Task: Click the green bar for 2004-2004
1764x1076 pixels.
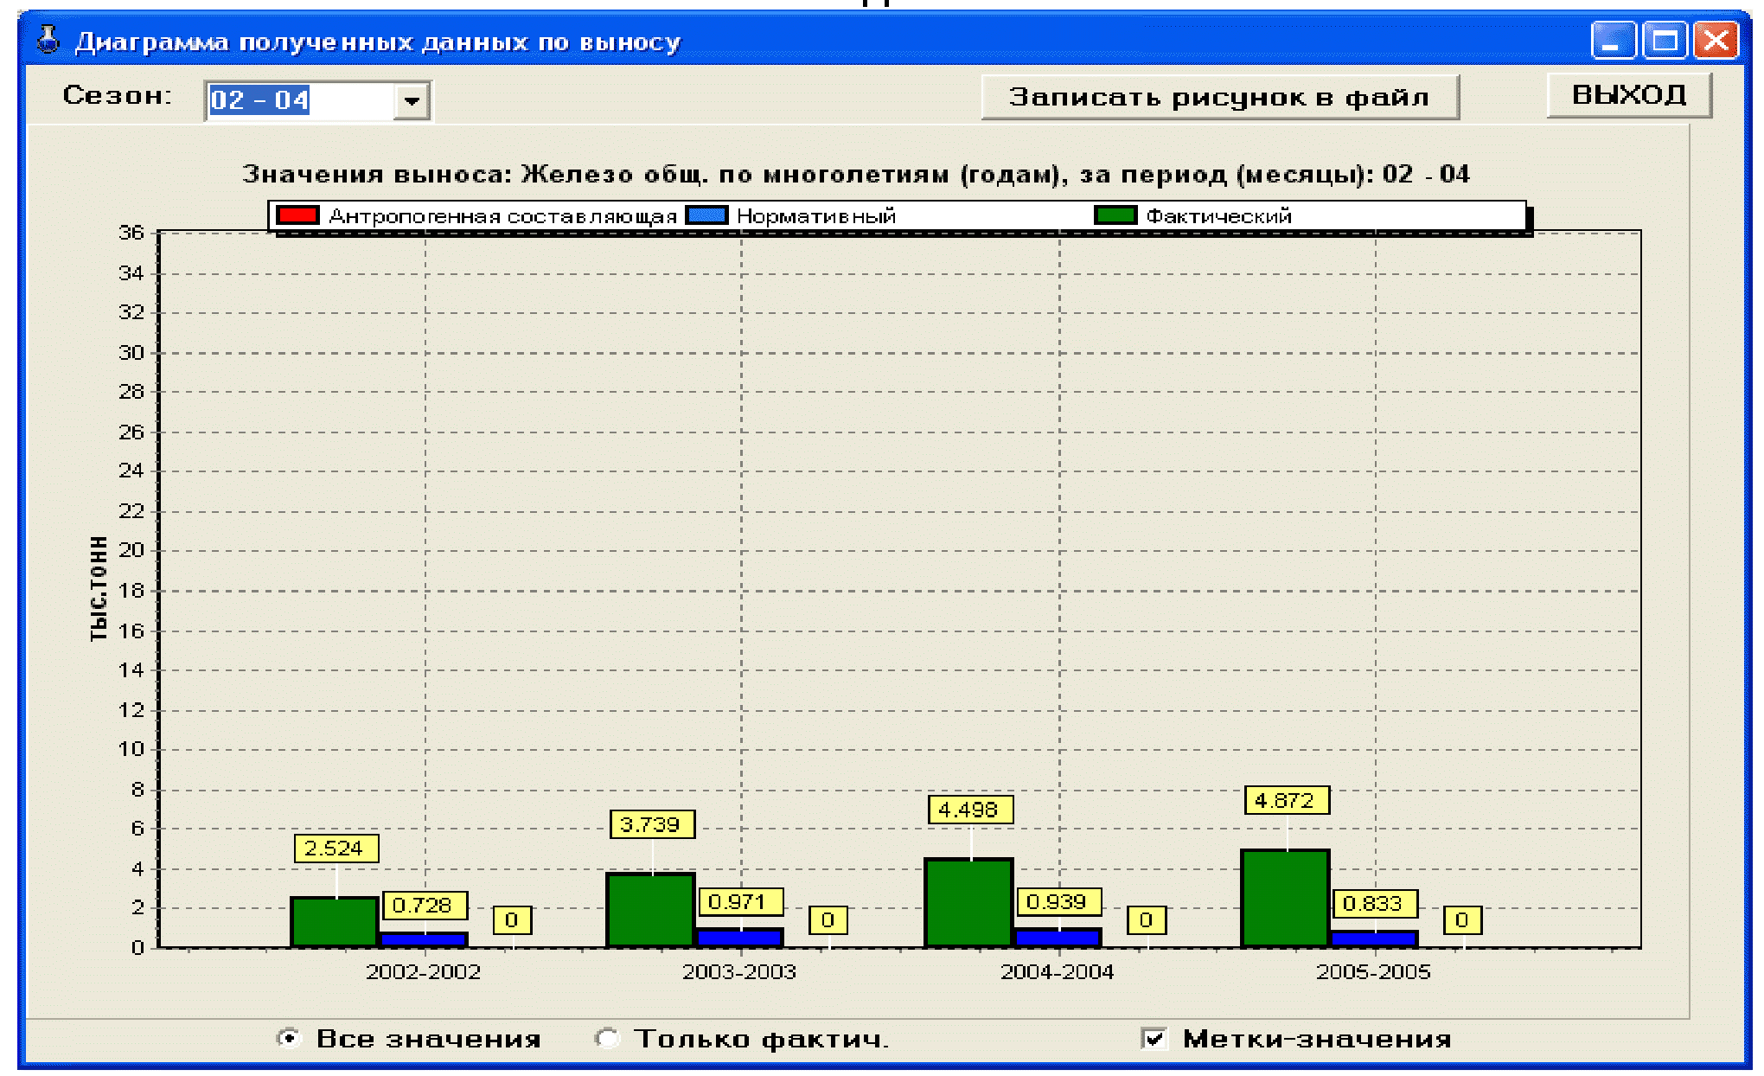Action: click(x=968, y=903)
